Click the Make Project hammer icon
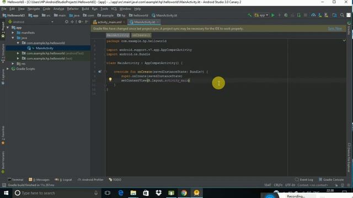 point(249,15)
